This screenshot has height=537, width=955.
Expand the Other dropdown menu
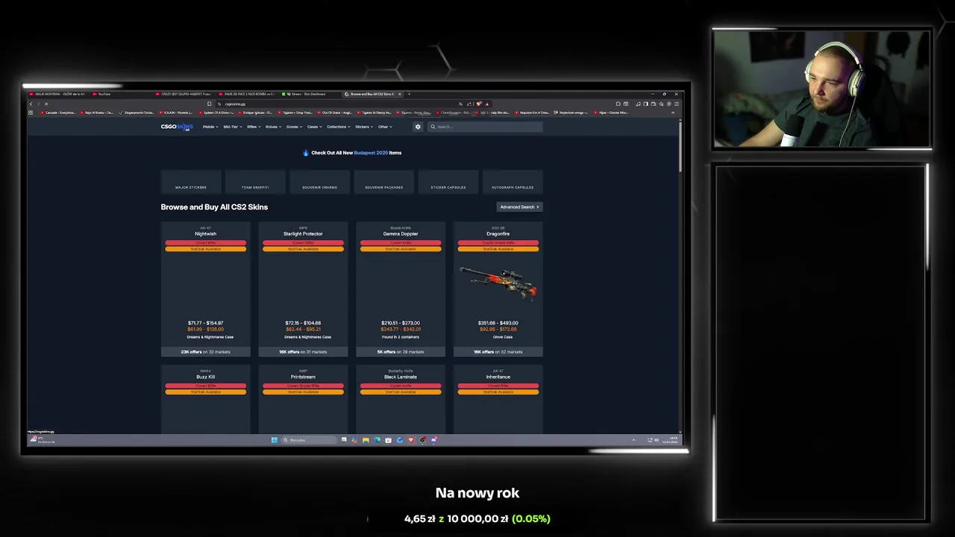click(x=385, y=127)
